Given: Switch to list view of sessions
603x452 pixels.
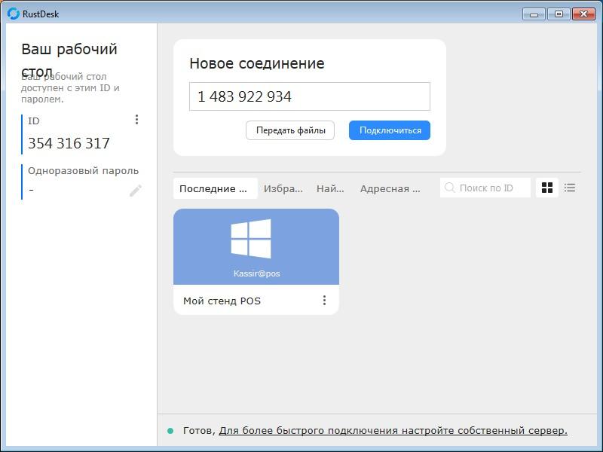Looking at the screenshot, I should pos(570,188).
